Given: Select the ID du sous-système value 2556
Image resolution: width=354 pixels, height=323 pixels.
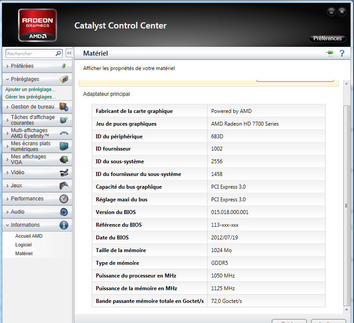Looking at the screenshot, I should 217,161.
